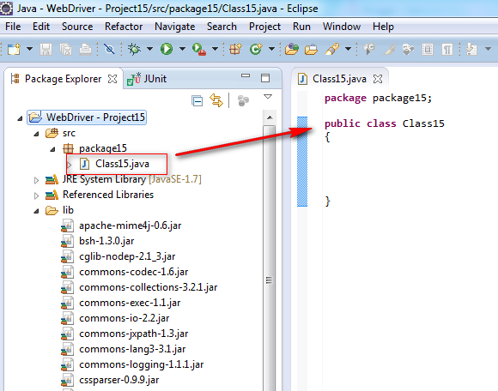Toggle Link with Editor icon
498x391 pixels.
pyautogui.click(x=216, y=100)
